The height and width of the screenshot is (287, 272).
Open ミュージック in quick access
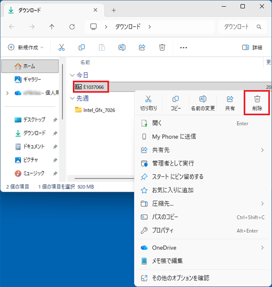(30, 173)
